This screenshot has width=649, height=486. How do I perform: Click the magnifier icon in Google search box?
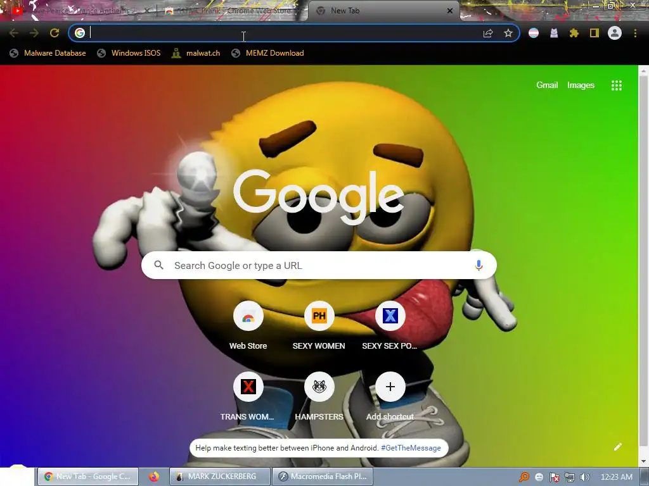pos(159,265)
